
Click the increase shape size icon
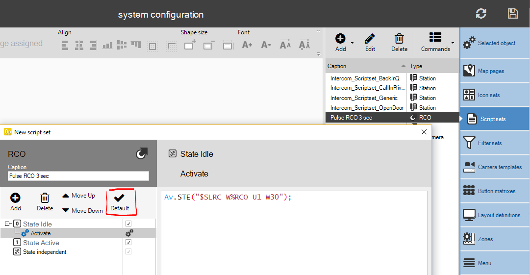pos(190,45)
